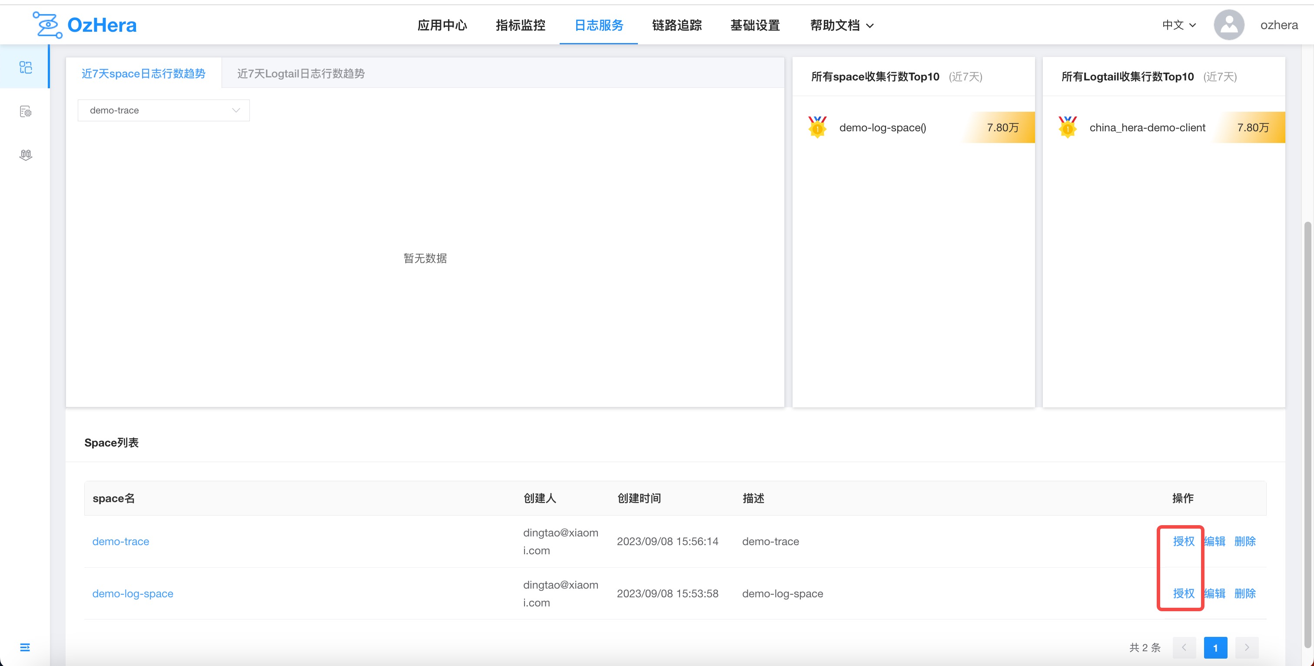Go to next page arrow
This screenshot has height=666, width=1314.
pos(1247,647)
